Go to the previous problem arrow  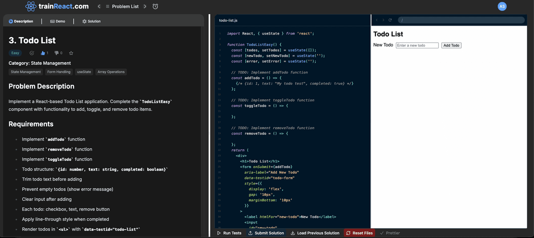99,6
